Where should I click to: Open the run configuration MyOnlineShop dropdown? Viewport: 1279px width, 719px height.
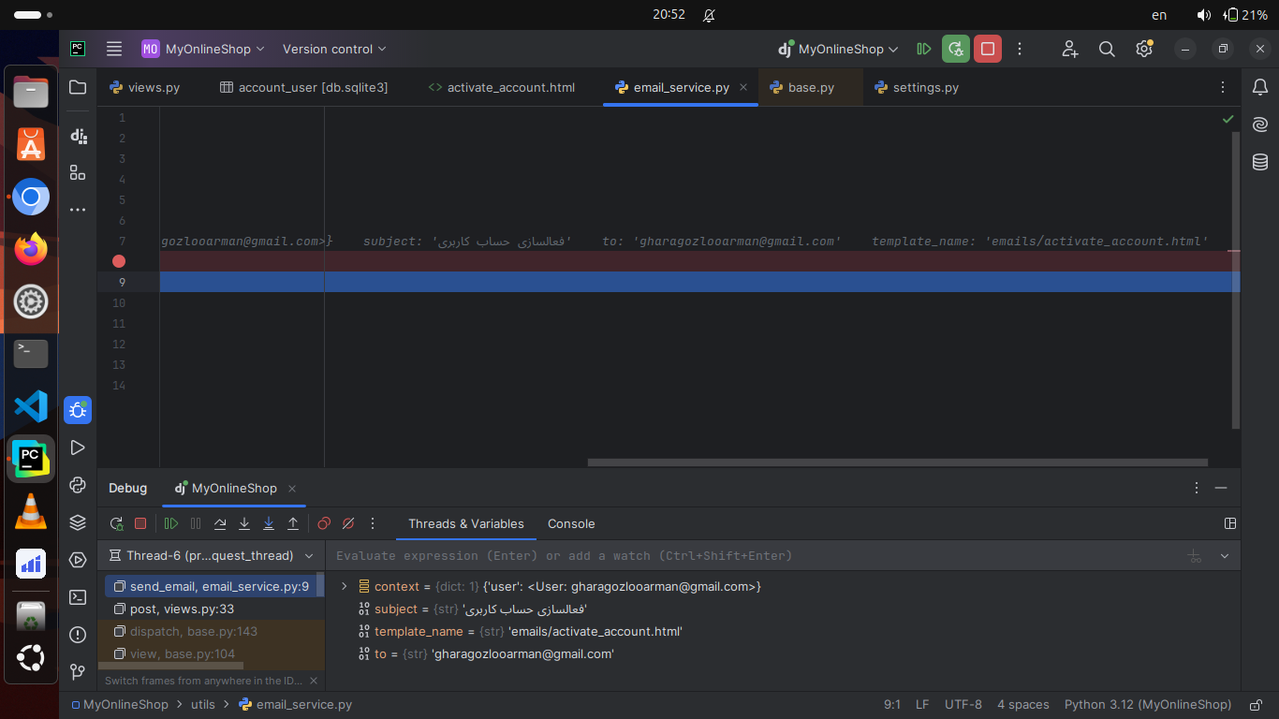click(x=839, y=49)
